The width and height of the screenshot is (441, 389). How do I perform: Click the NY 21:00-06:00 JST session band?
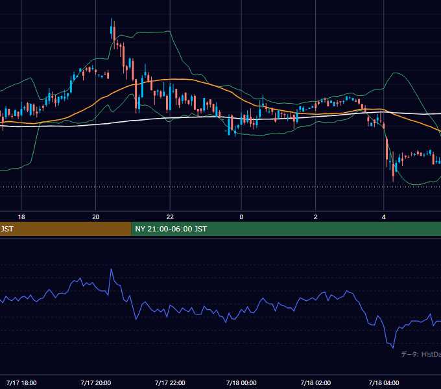[286, 229]
